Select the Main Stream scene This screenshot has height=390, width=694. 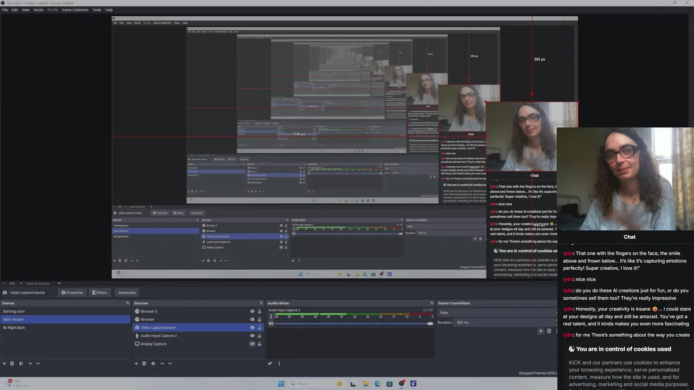click(65, 320)
